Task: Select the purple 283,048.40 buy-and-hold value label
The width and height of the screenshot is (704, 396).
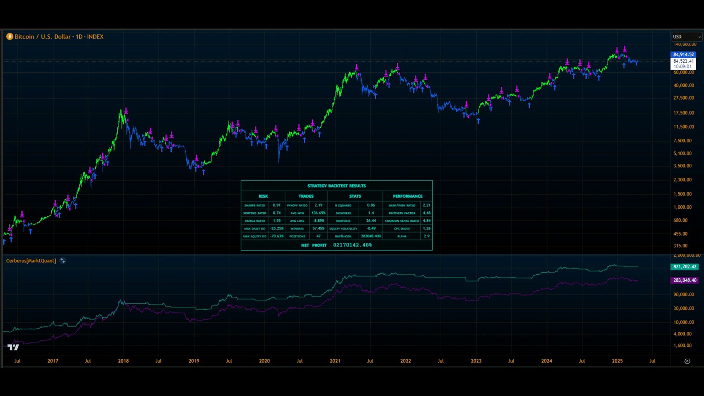Action: tap(684, 280)
